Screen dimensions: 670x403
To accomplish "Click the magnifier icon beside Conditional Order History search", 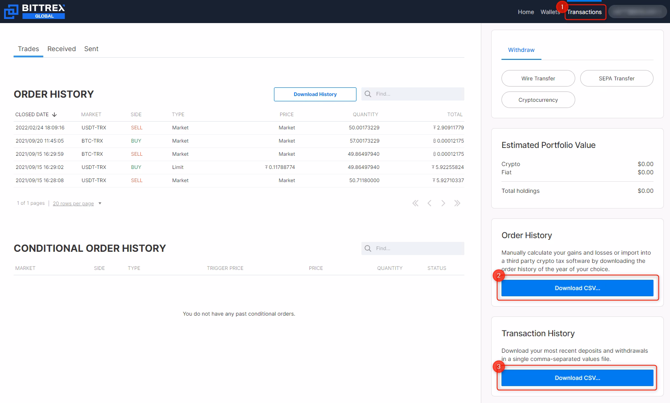I will coord(368,248).
